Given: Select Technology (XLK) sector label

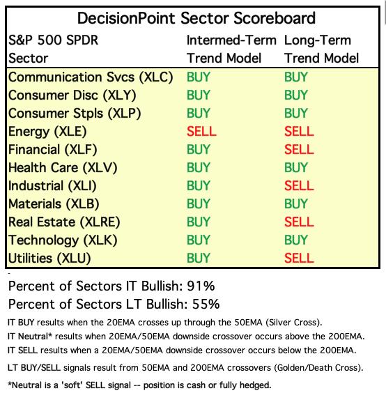Looking at the screenshot, I should coord(63,240).
